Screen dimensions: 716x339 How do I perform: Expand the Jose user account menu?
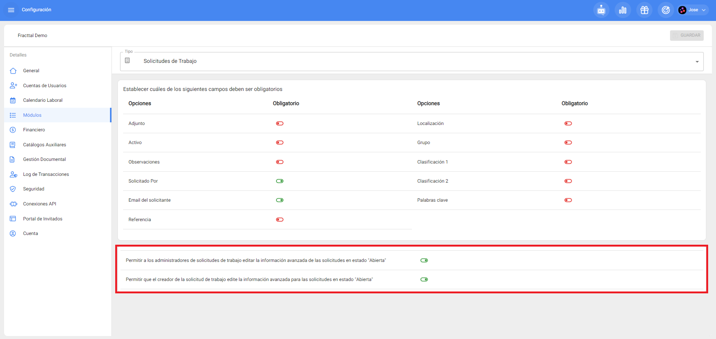[703, 10]
